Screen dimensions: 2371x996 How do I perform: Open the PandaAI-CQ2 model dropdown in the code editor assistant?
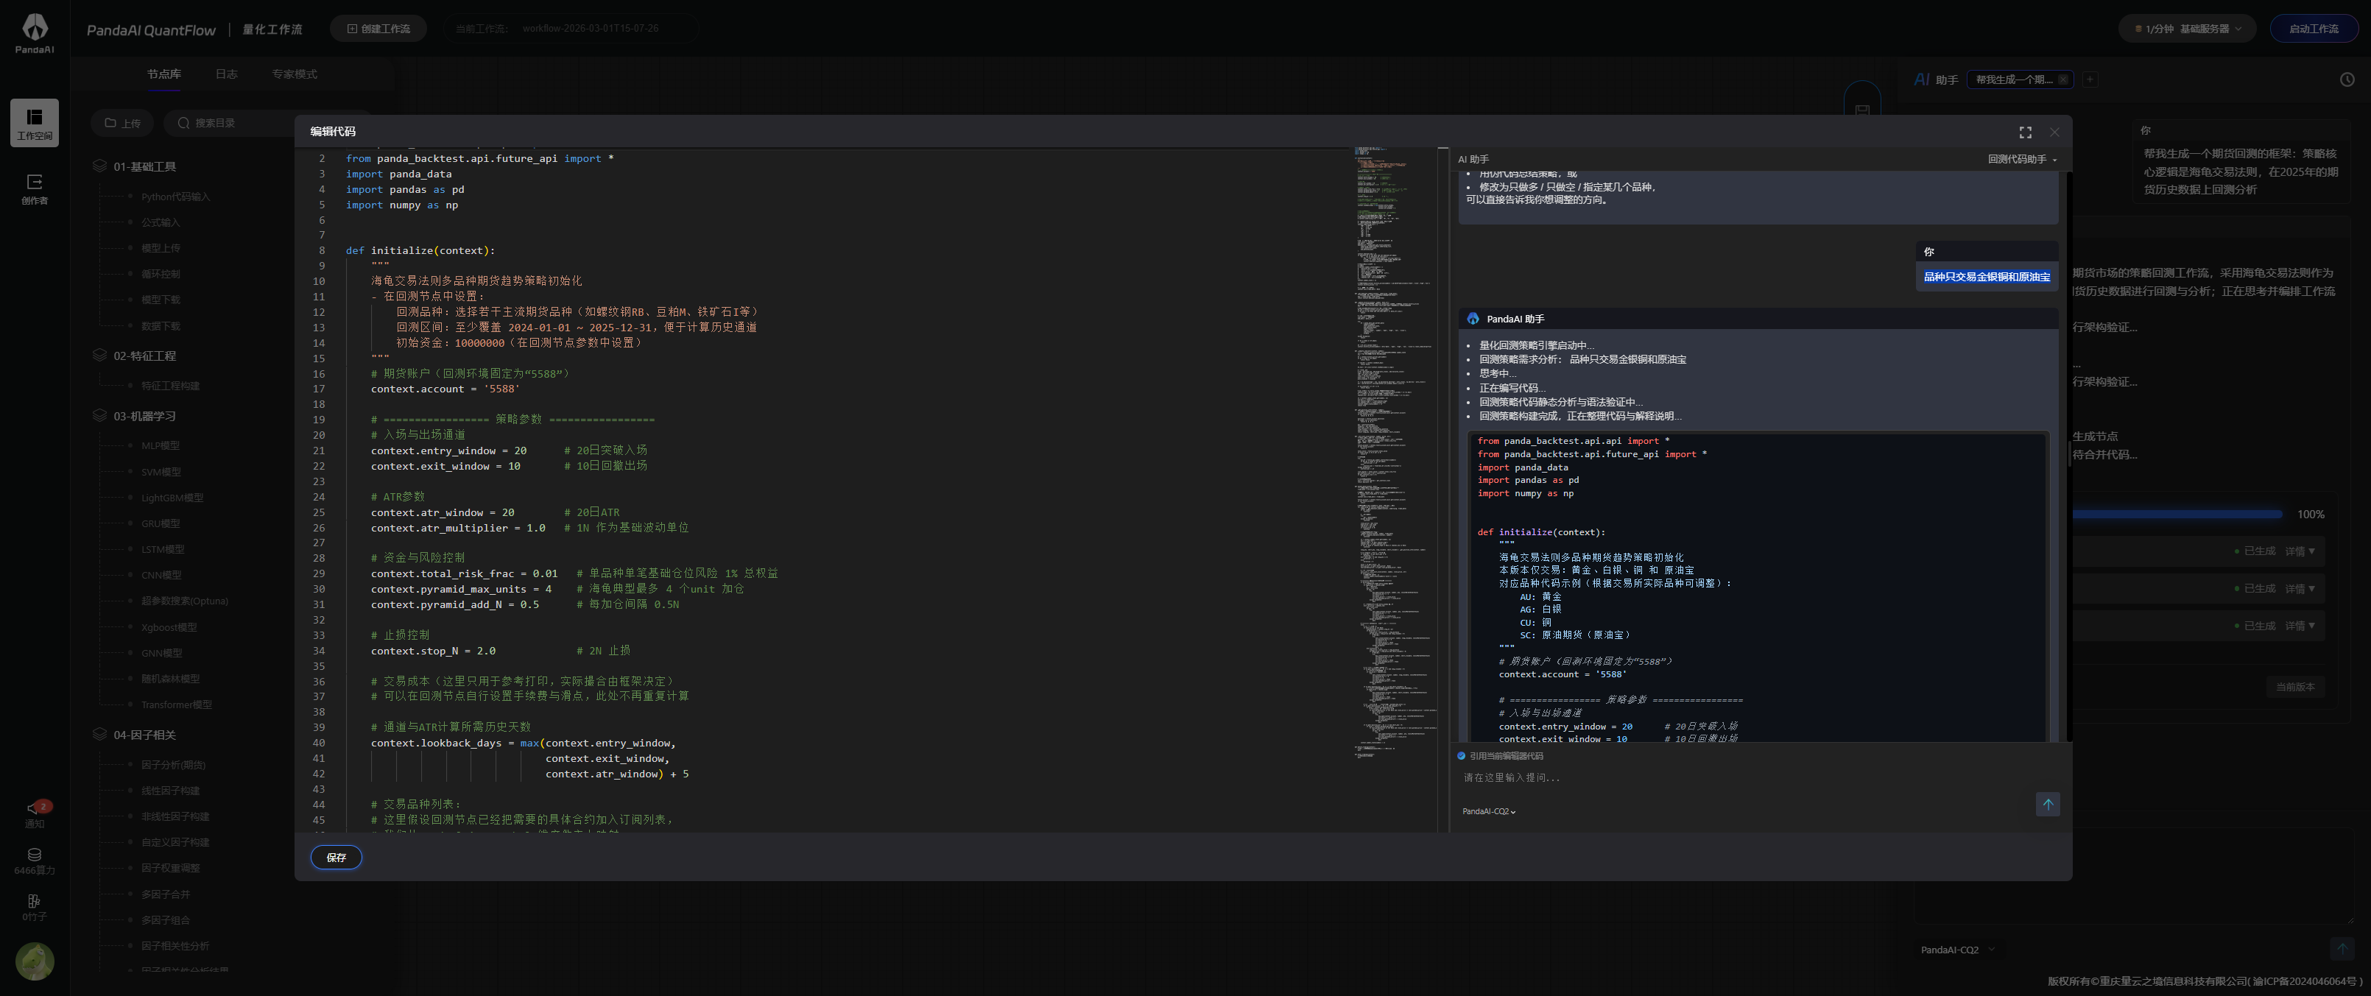click(1488, 811)
